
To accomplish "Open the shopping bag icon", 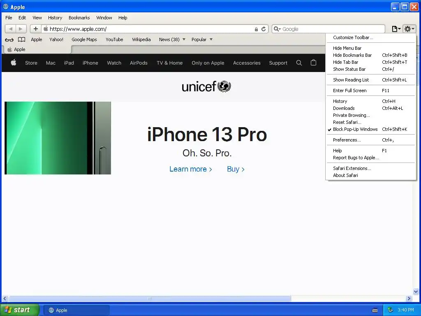I will coord(313,63).
